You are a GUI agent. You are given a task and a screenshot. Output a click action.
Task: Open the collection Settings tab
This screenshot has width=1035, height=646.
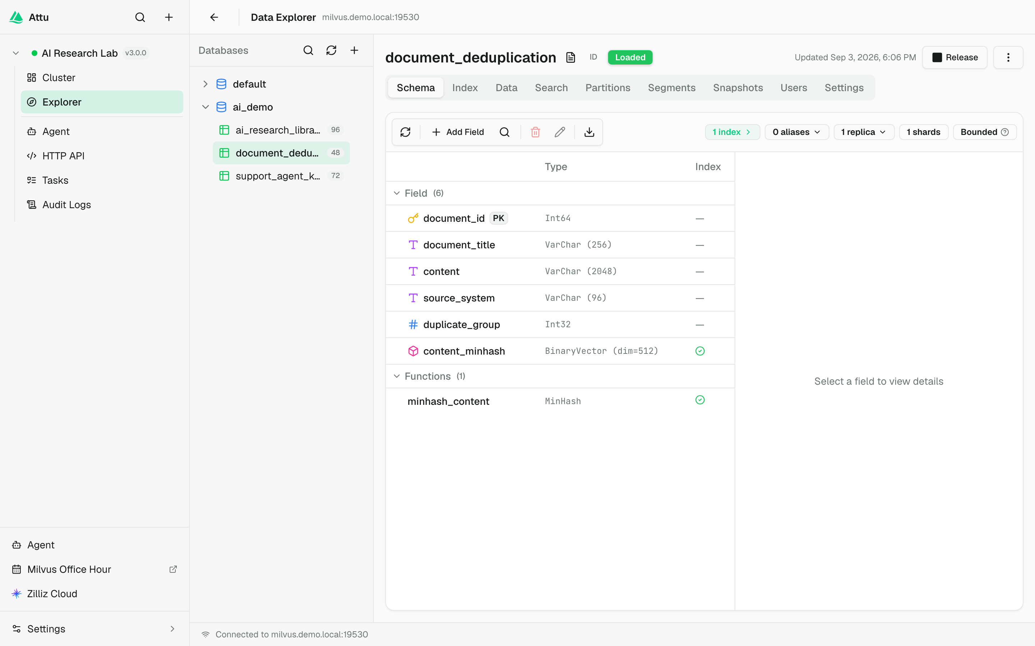coord(844,88)
